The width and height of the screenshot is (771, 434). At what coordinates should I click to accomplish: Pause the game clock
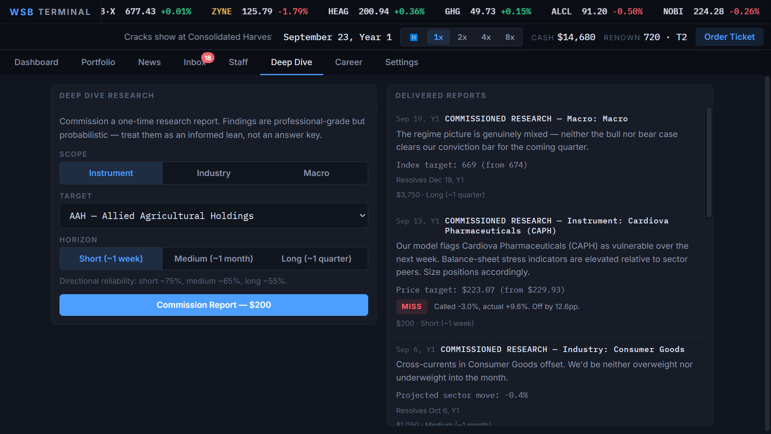point(414,37)
